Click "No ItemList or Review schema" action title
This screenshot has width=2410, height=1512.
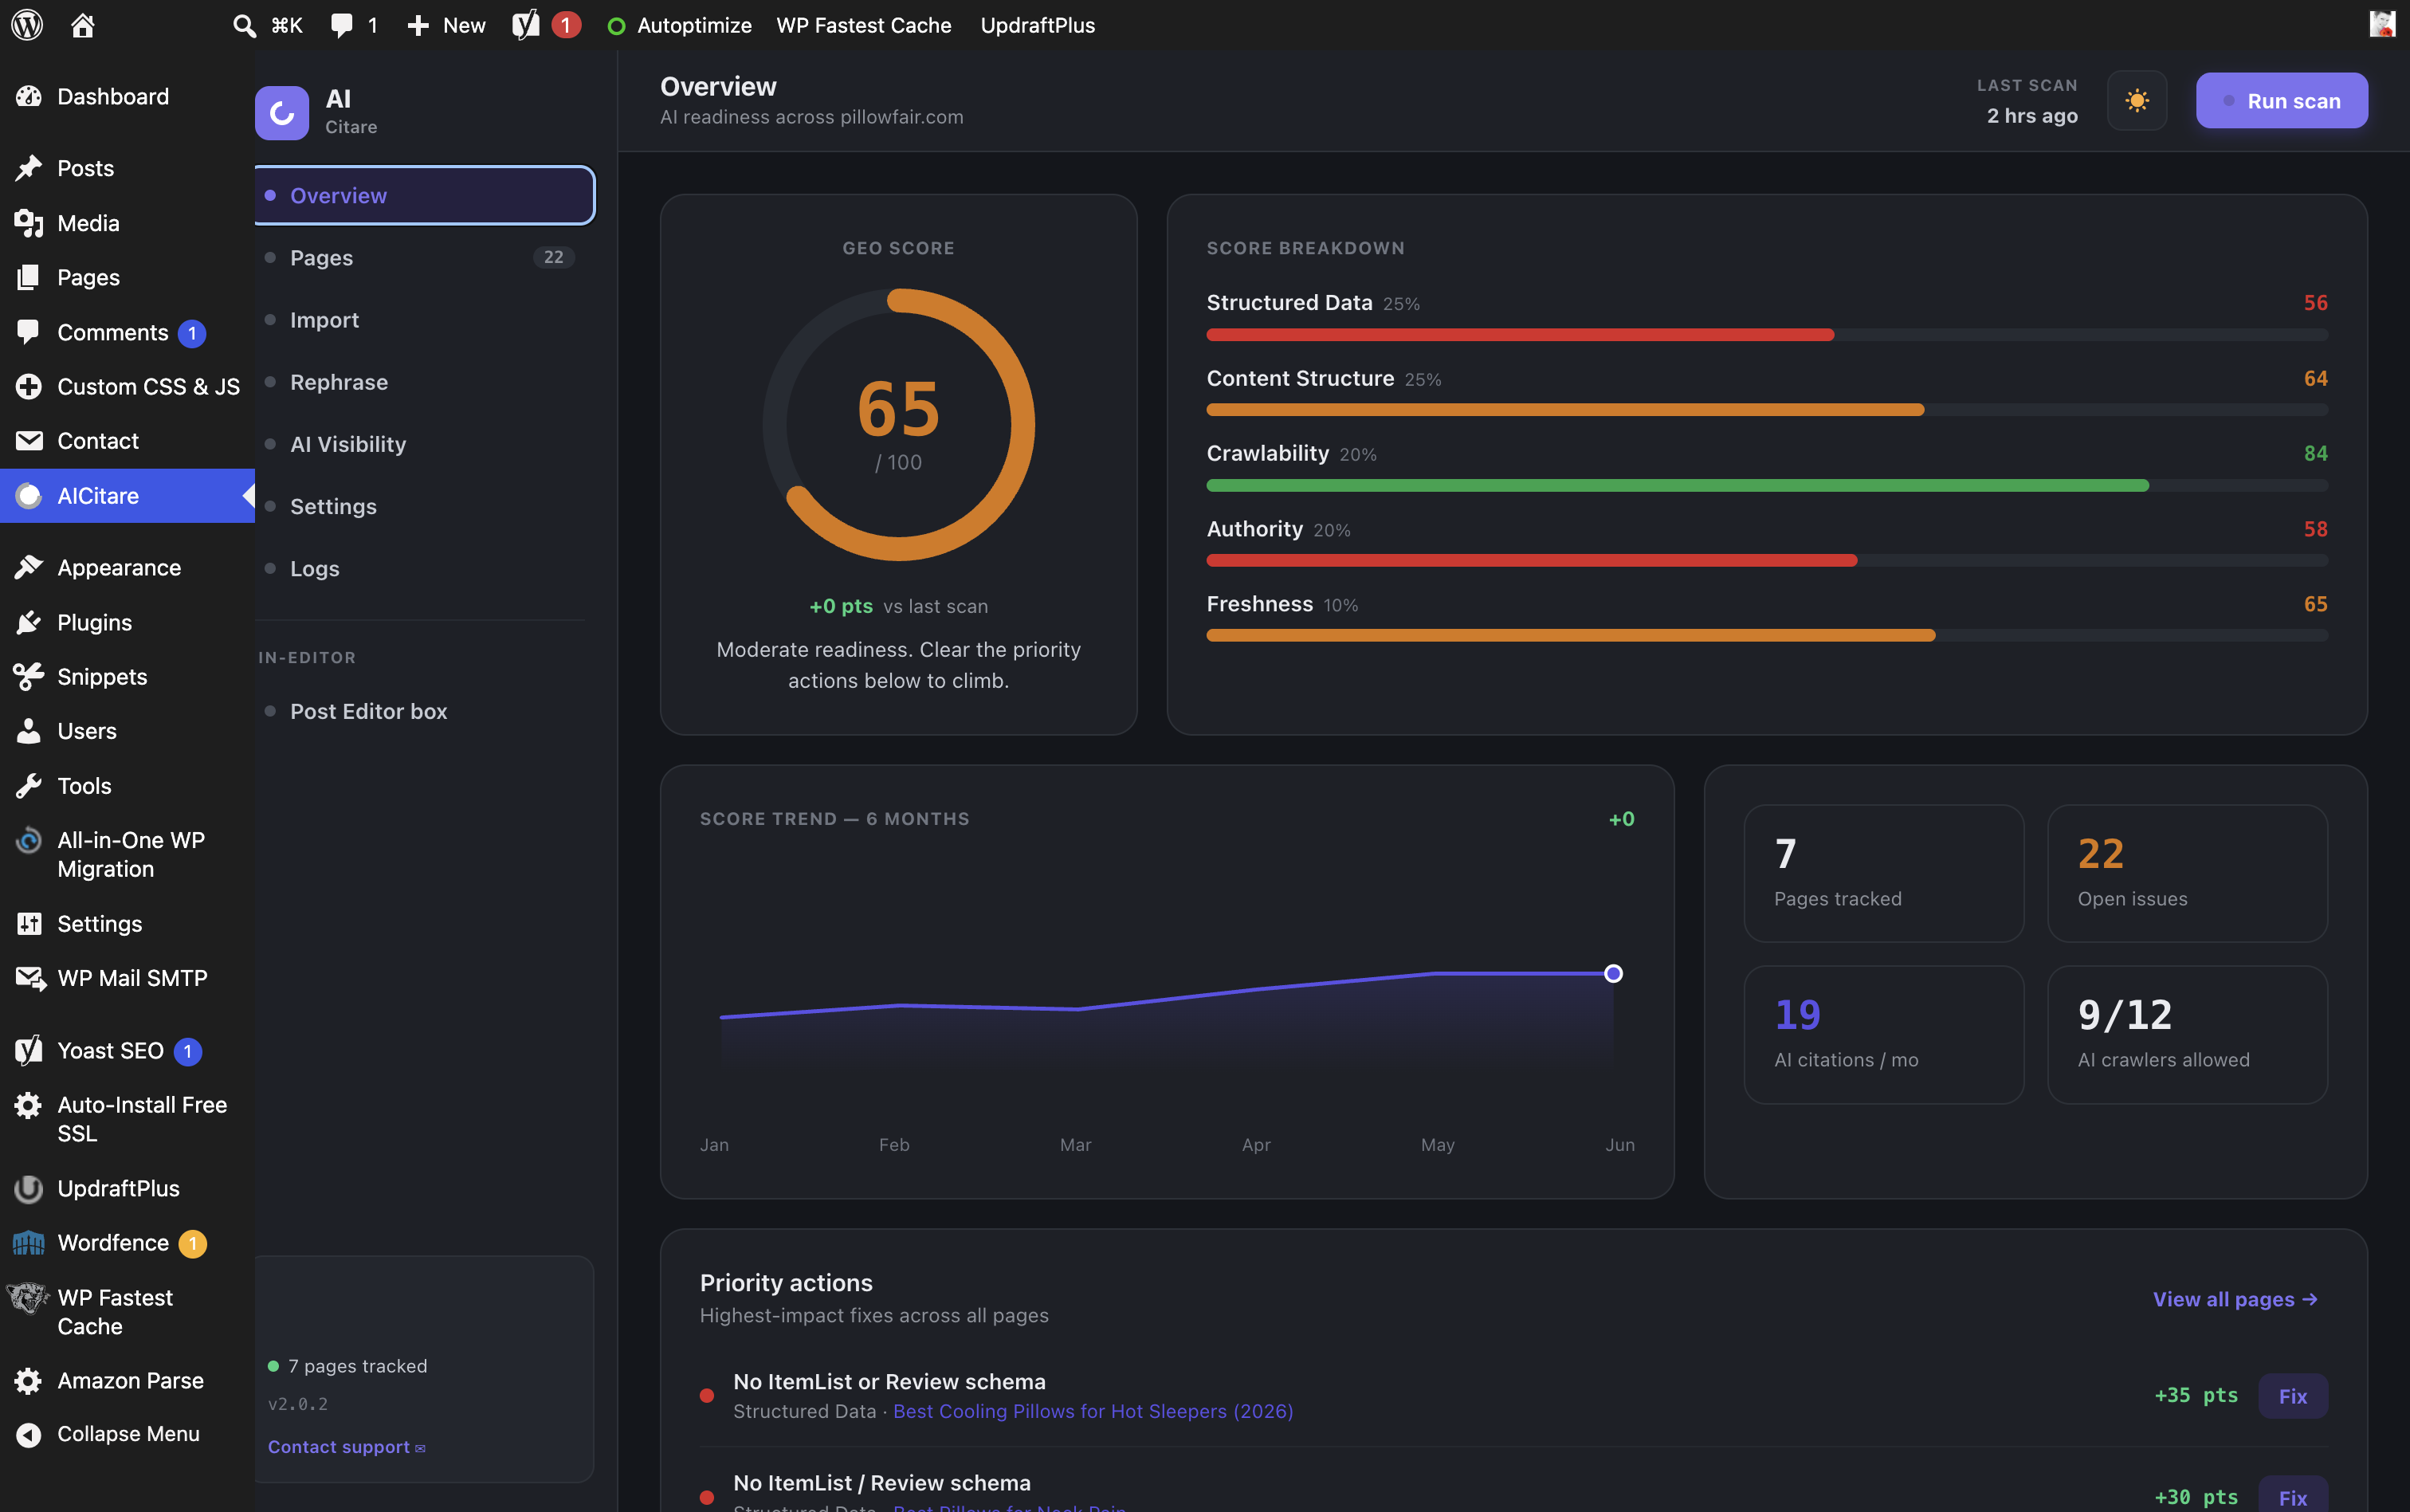(889, 1381)
